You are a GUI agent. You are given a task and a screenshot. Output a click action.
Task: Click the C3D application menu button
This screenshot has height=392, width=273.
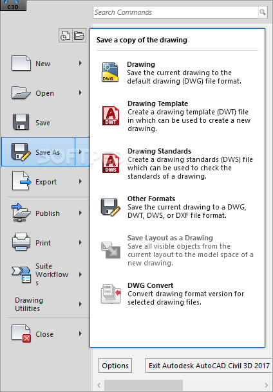pos(13,5)
